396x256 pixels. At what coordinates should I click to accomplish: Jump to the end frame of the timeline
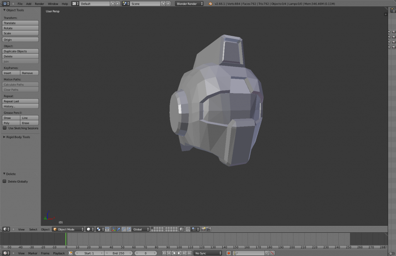pyautogui.click(x=189, y=253)
